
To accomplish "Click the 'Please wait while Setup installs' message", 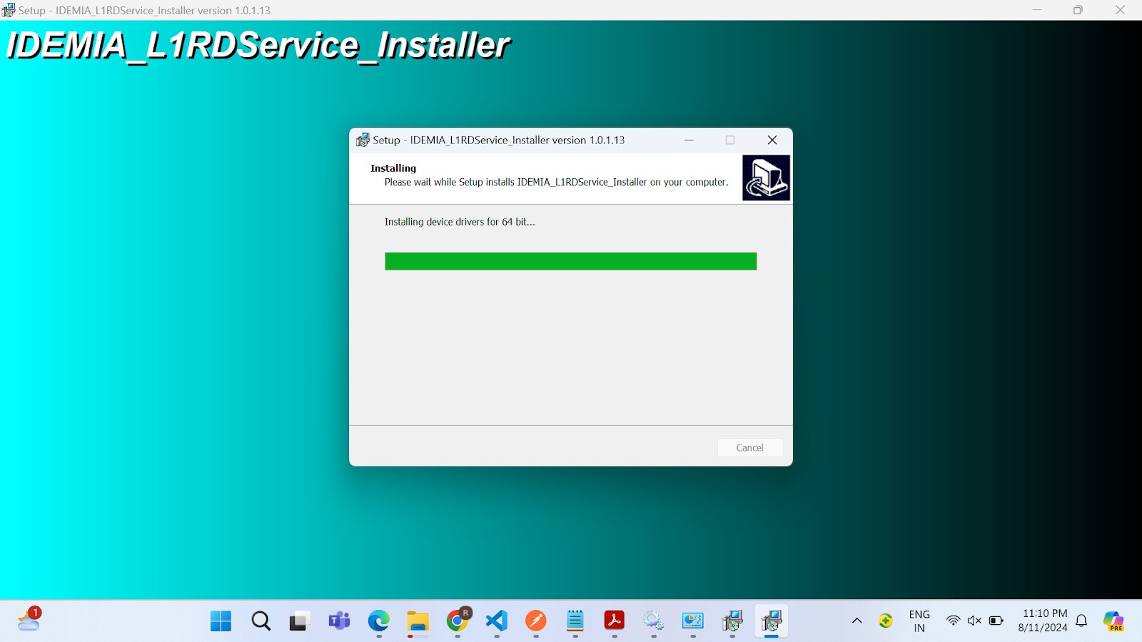I will 556,182.
